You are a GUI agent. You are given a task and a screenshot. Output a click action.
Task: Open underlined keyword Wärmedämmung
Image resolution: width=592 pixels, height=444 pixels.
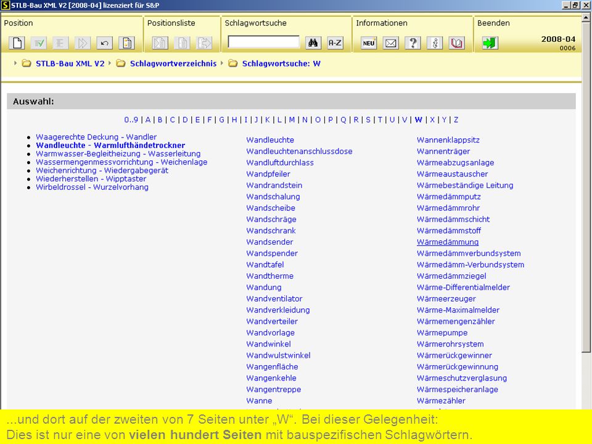[448, 242]
